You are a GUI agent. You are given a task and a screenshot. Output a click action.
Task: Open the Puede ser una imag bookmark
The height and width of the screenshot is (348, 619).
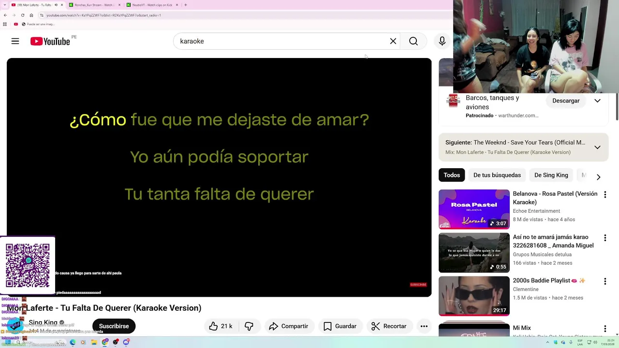click(x=38, y=24)
